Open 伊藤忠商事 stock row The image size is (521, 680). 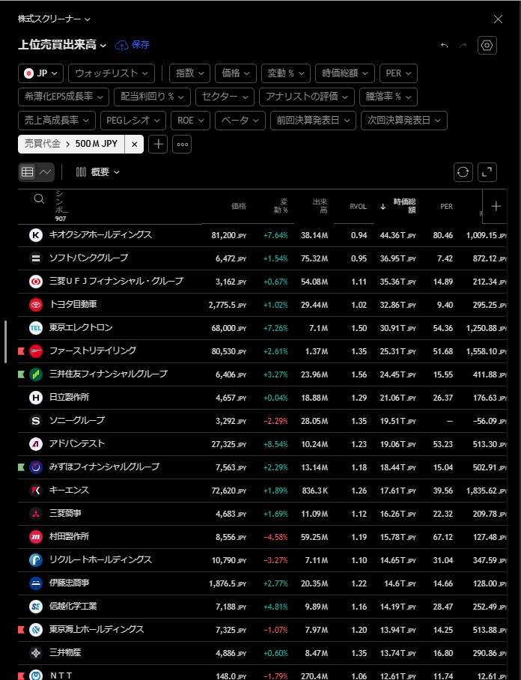tap(262, 583)
